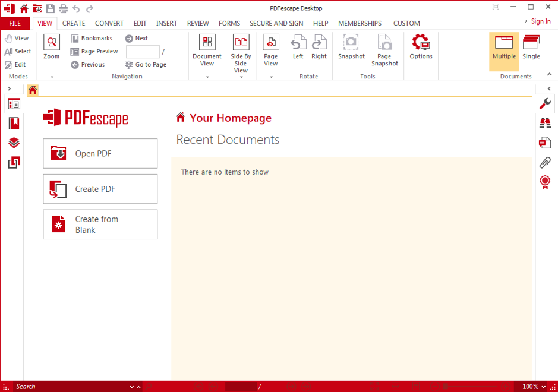This screenshot has height=392, width=558.
Task: Activate the Snapshot tool
Action: [x=351, y=46]
